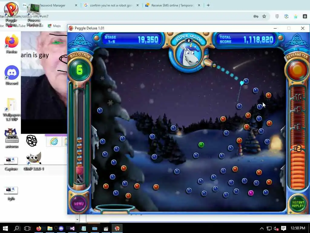Open Visual Studio from the taskbar
310x233 pixels.
coord(72,228)
